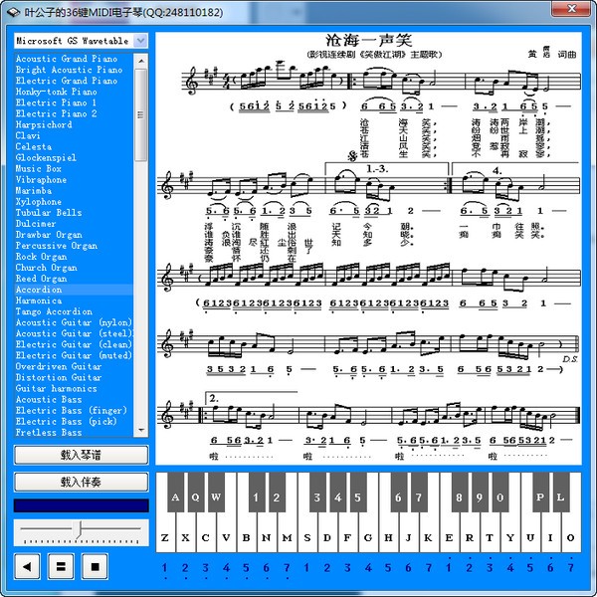Play the white piano key M
The width and height of the screenshot is (597, 597).
pos(288,533)
